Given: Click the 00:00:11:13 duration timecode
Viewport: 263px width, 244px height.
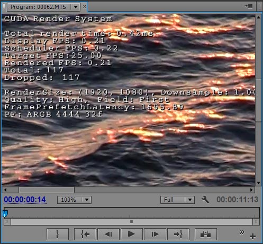Looking at the screenshot, I should click(238, 200).
